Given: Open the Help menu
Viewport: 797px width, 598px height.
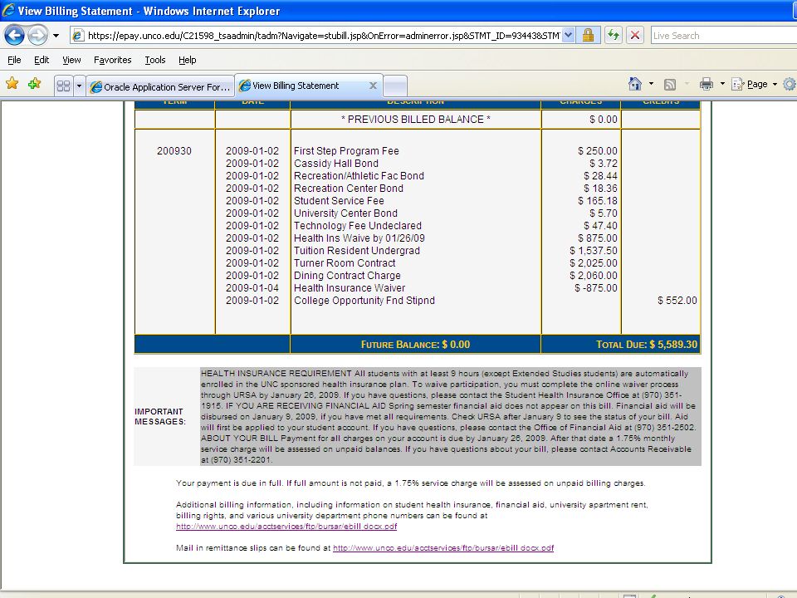Looking at the screenshot, I should tap(187, 60).
